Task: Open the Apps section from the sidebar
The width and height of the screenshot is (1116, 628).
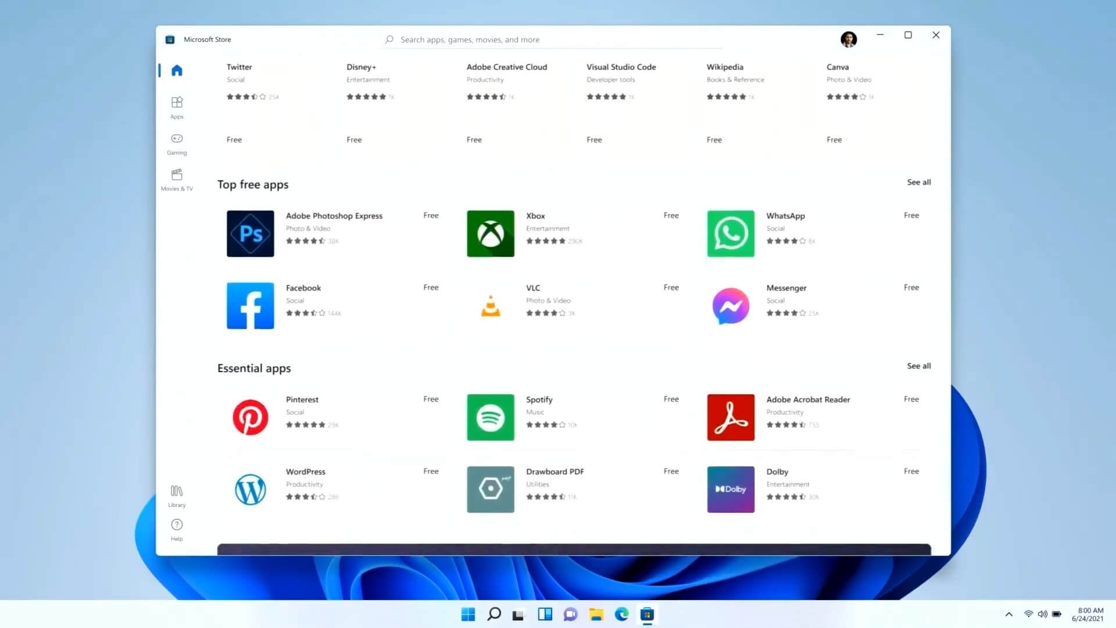Action: coord(177,106)
